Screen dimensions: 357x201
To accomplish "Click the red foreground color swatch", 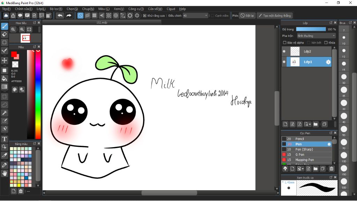I will (14, 54).
